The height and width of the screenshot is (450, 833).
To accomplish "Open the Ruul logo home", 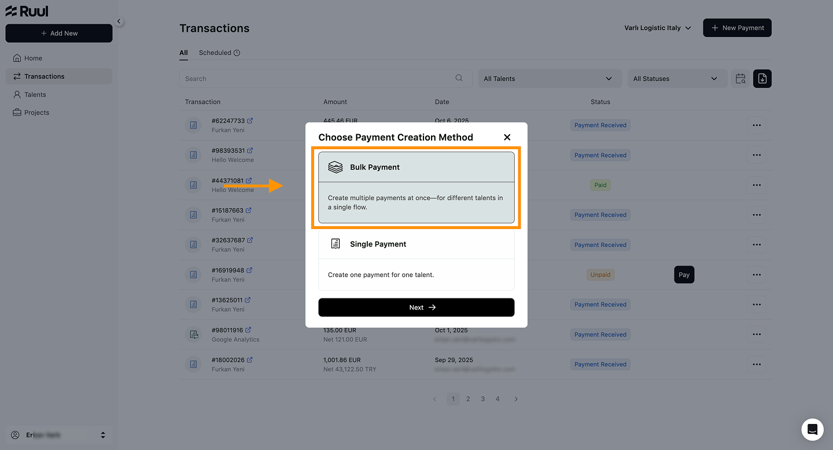I will pos(27,11).
